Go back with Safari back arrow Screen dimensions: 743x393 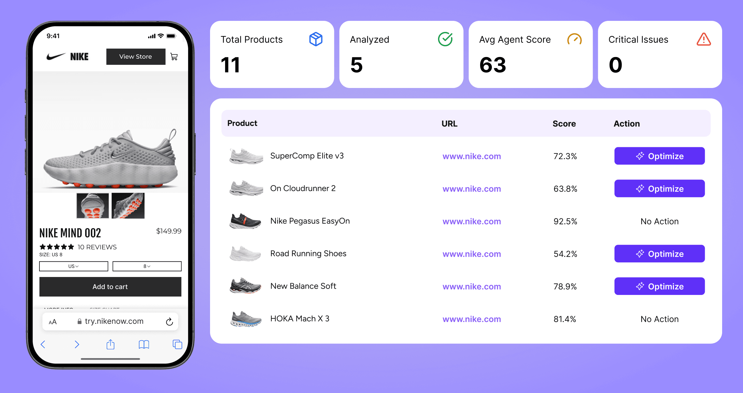click(x=43, y=344)
